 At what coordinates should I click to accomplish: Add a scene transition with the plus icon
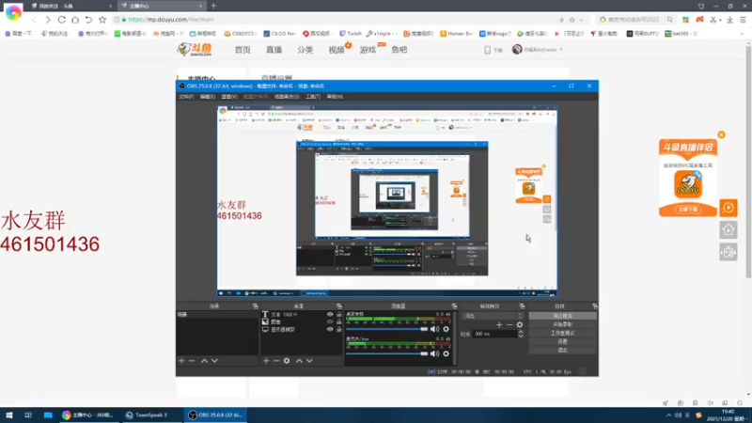pyautogui.click(x=499, y=324)
